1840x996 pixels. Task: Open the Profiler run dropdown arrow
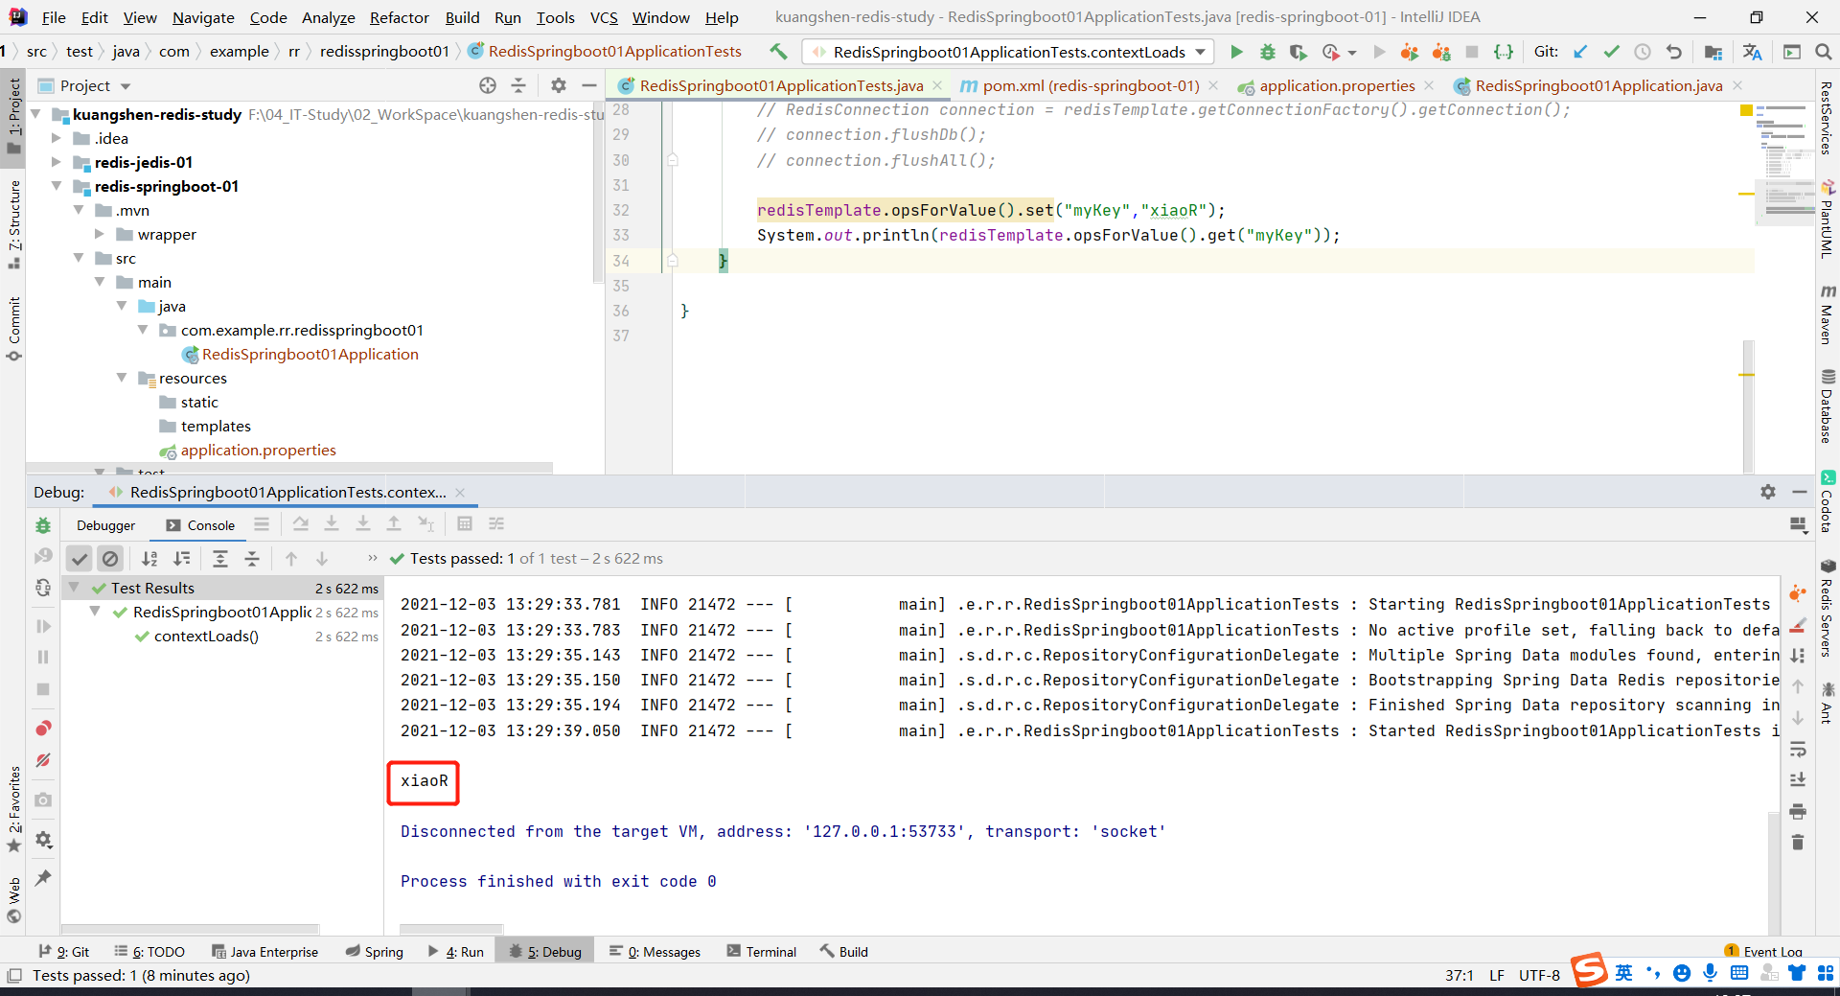pyautogui.click(x=1352, y=53)
